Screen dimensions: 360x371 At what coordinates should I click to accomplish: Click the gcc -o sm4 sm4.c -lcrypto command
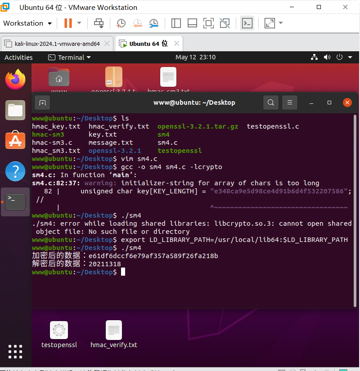coord(171,167)
